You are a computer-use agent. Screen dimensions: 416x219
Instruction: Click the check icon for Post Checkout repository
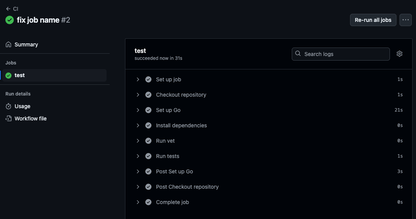pyautogui.click(x=148, y=187)
